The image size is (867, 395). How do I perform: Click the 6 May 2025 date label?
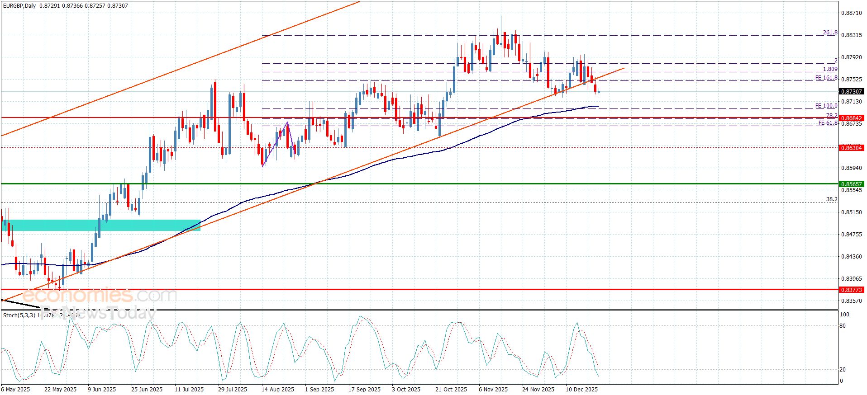[16, 389]
